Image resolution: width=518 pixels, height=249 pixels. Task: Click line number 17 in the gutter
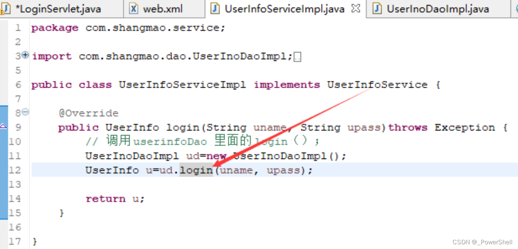click(x=14, y=241)
